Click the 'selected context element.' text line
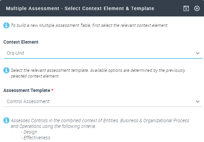Image resolution: width=204 pixels, height=142 pixels. click(35, 76)
